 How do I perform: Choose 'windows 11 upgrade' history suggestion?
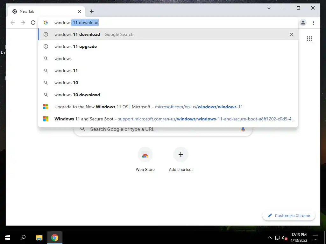tap(168, 46)
